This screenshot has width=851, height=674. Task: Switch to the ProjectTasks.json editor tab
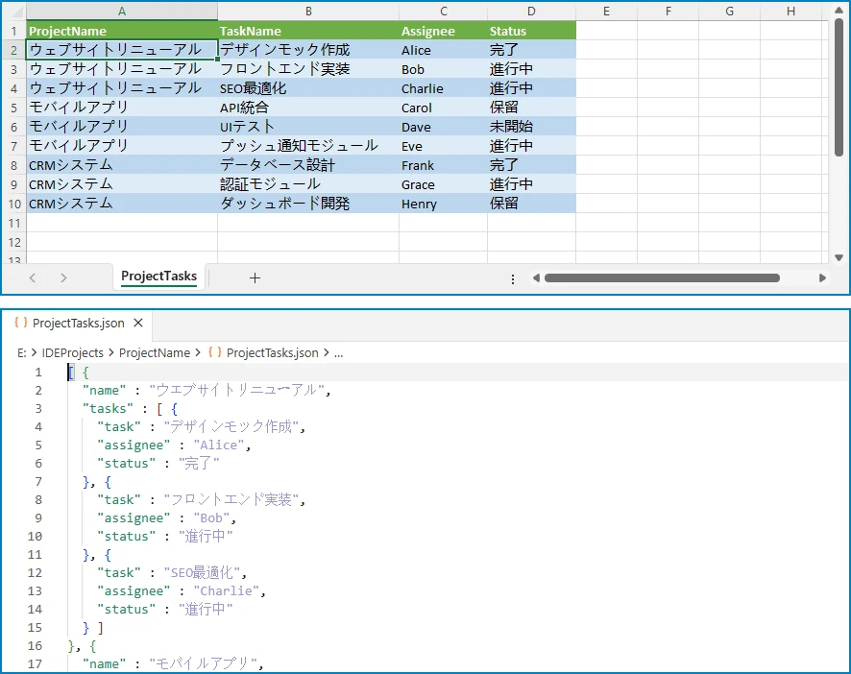coord(78,323)
